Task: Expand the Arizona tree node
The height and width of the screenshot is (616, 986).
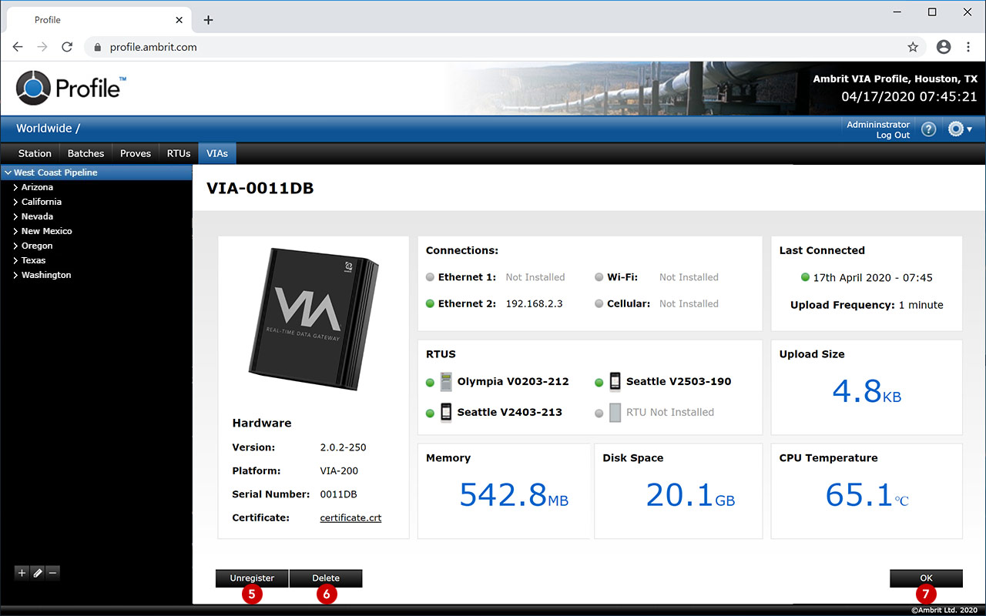Action: tap(15, 188)
